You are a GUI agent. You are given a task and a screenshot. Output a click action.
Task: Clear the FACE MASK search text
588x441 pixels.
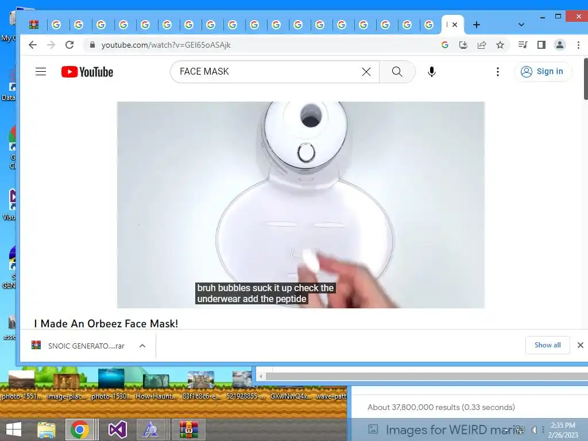pos(366,72)
